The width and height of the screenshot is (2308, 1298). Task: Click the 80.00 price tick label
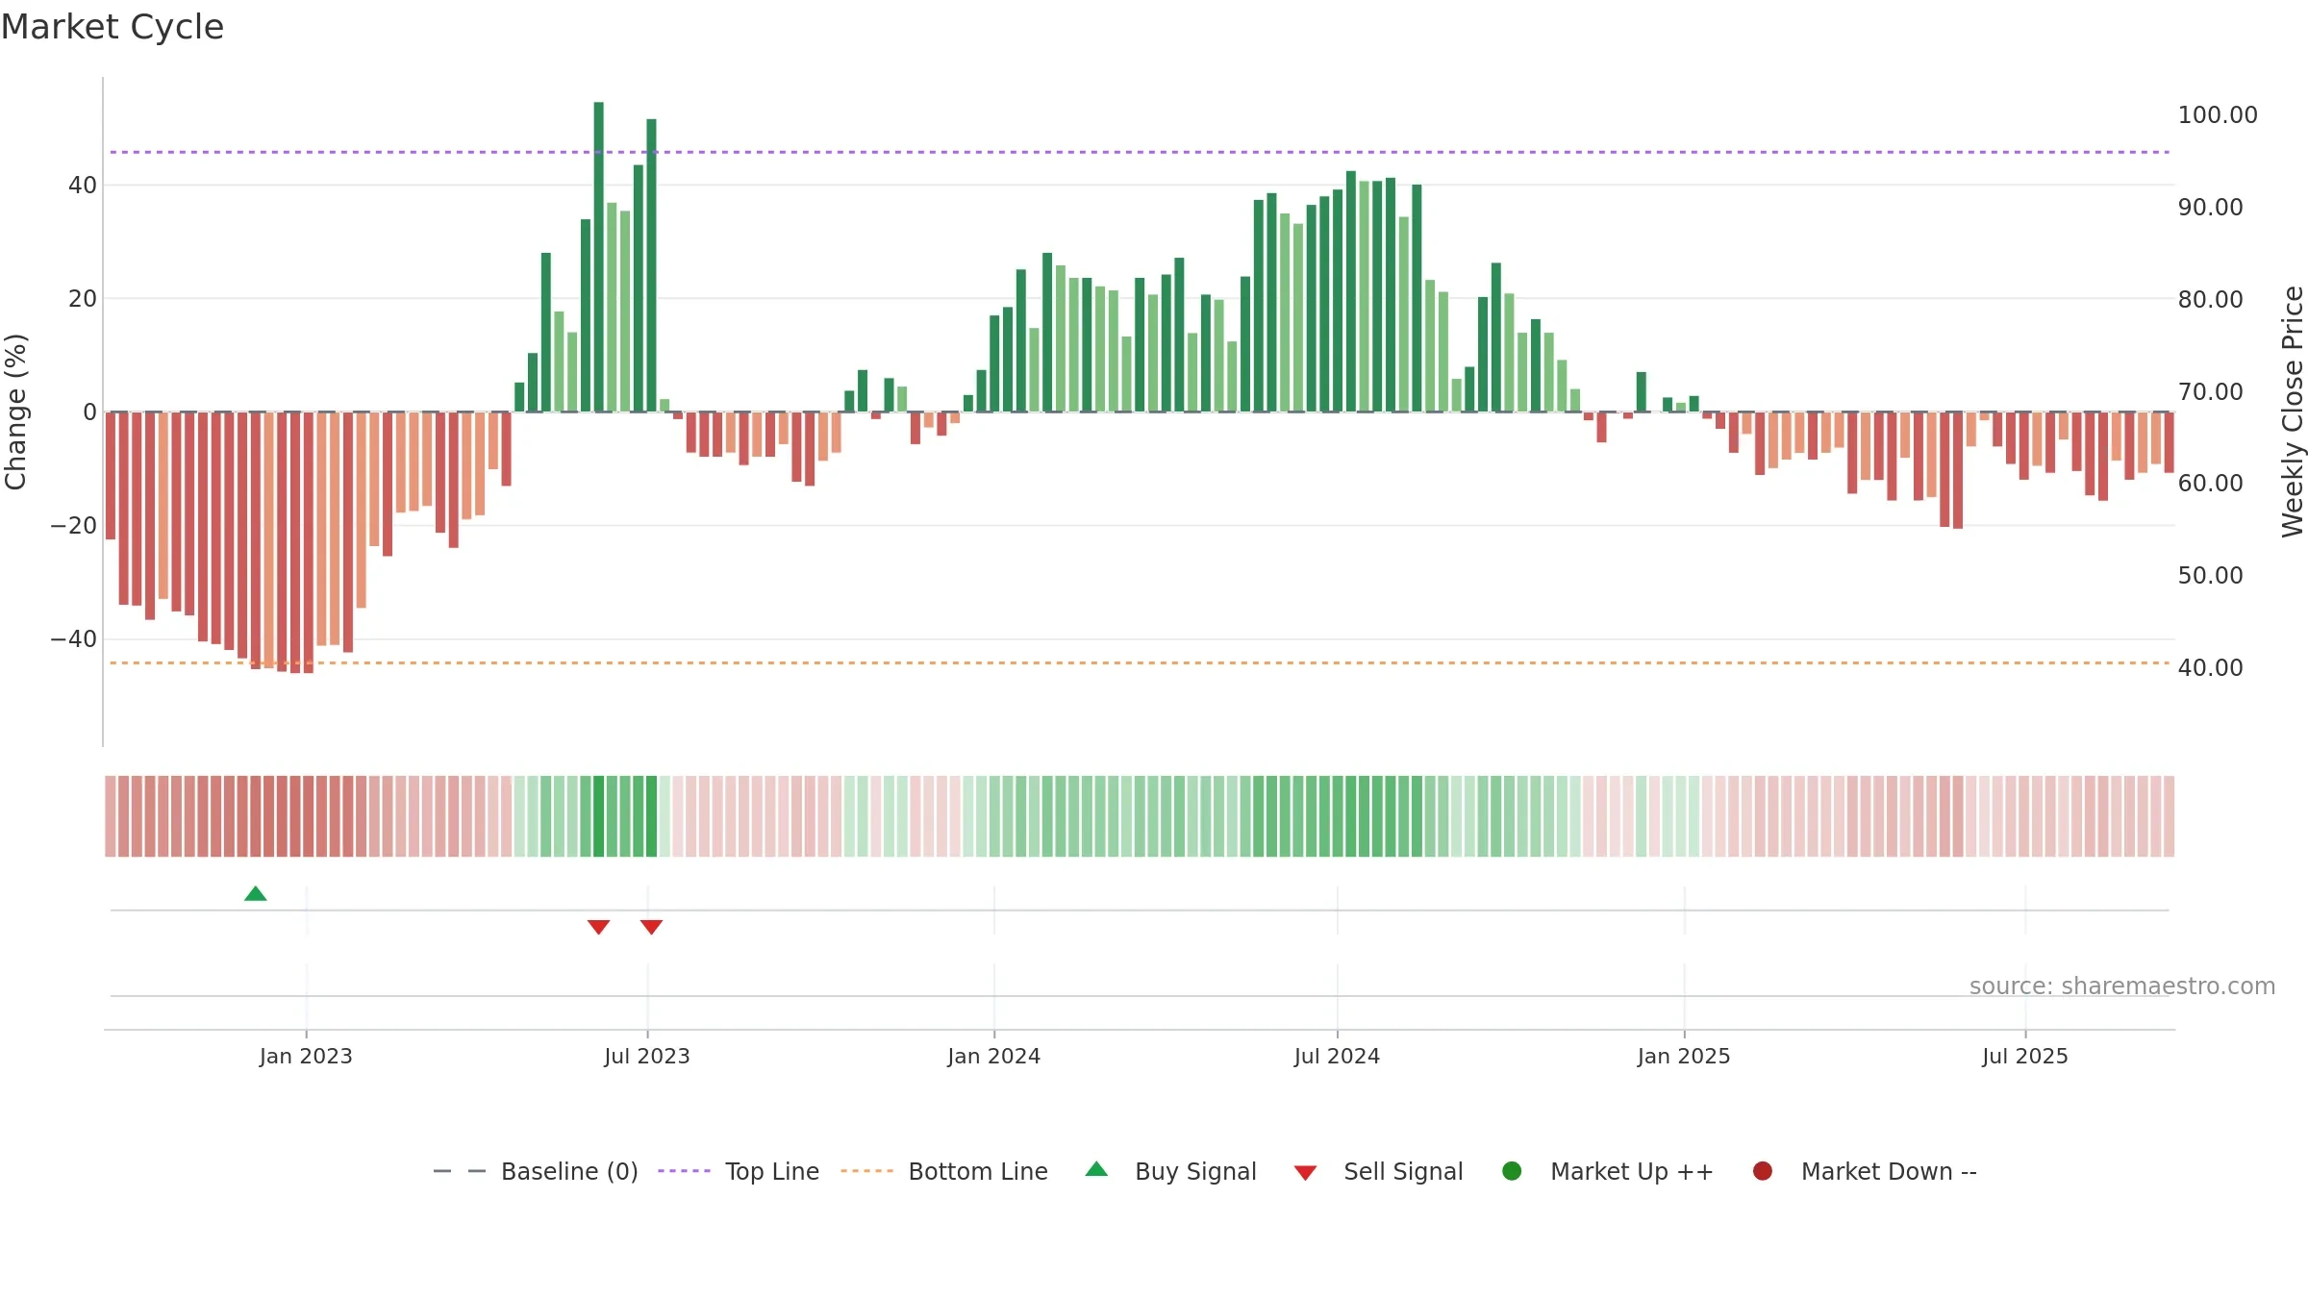coord(2211,300)
